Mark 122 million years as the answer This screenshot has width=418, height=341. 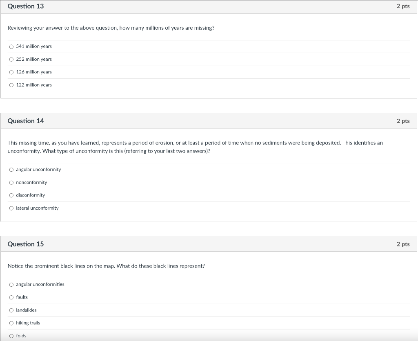coord(11,85)
